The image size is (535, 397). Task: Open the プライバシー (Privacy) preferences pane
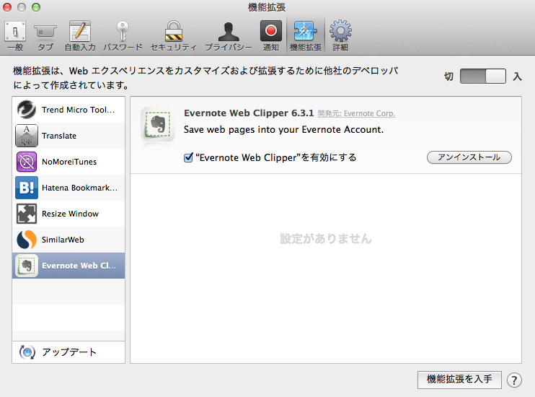(228, 35)
